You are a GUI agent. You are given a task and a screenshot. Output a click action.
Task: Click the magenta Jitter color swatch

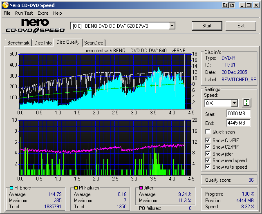(x=141, y=188)
